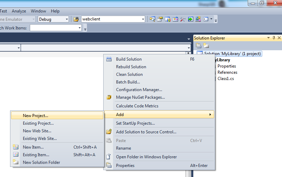Click the Add submenu entry
Screen dimensions: 282x177
[x=159, y=115]
